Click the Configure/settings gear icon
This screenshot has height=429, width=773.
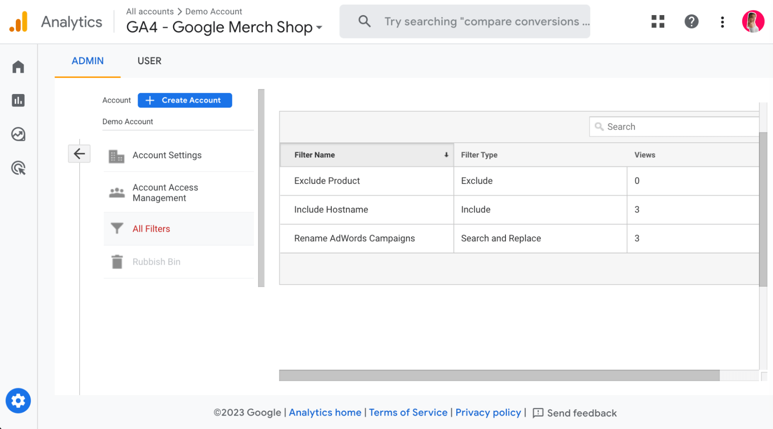[19, 401]
